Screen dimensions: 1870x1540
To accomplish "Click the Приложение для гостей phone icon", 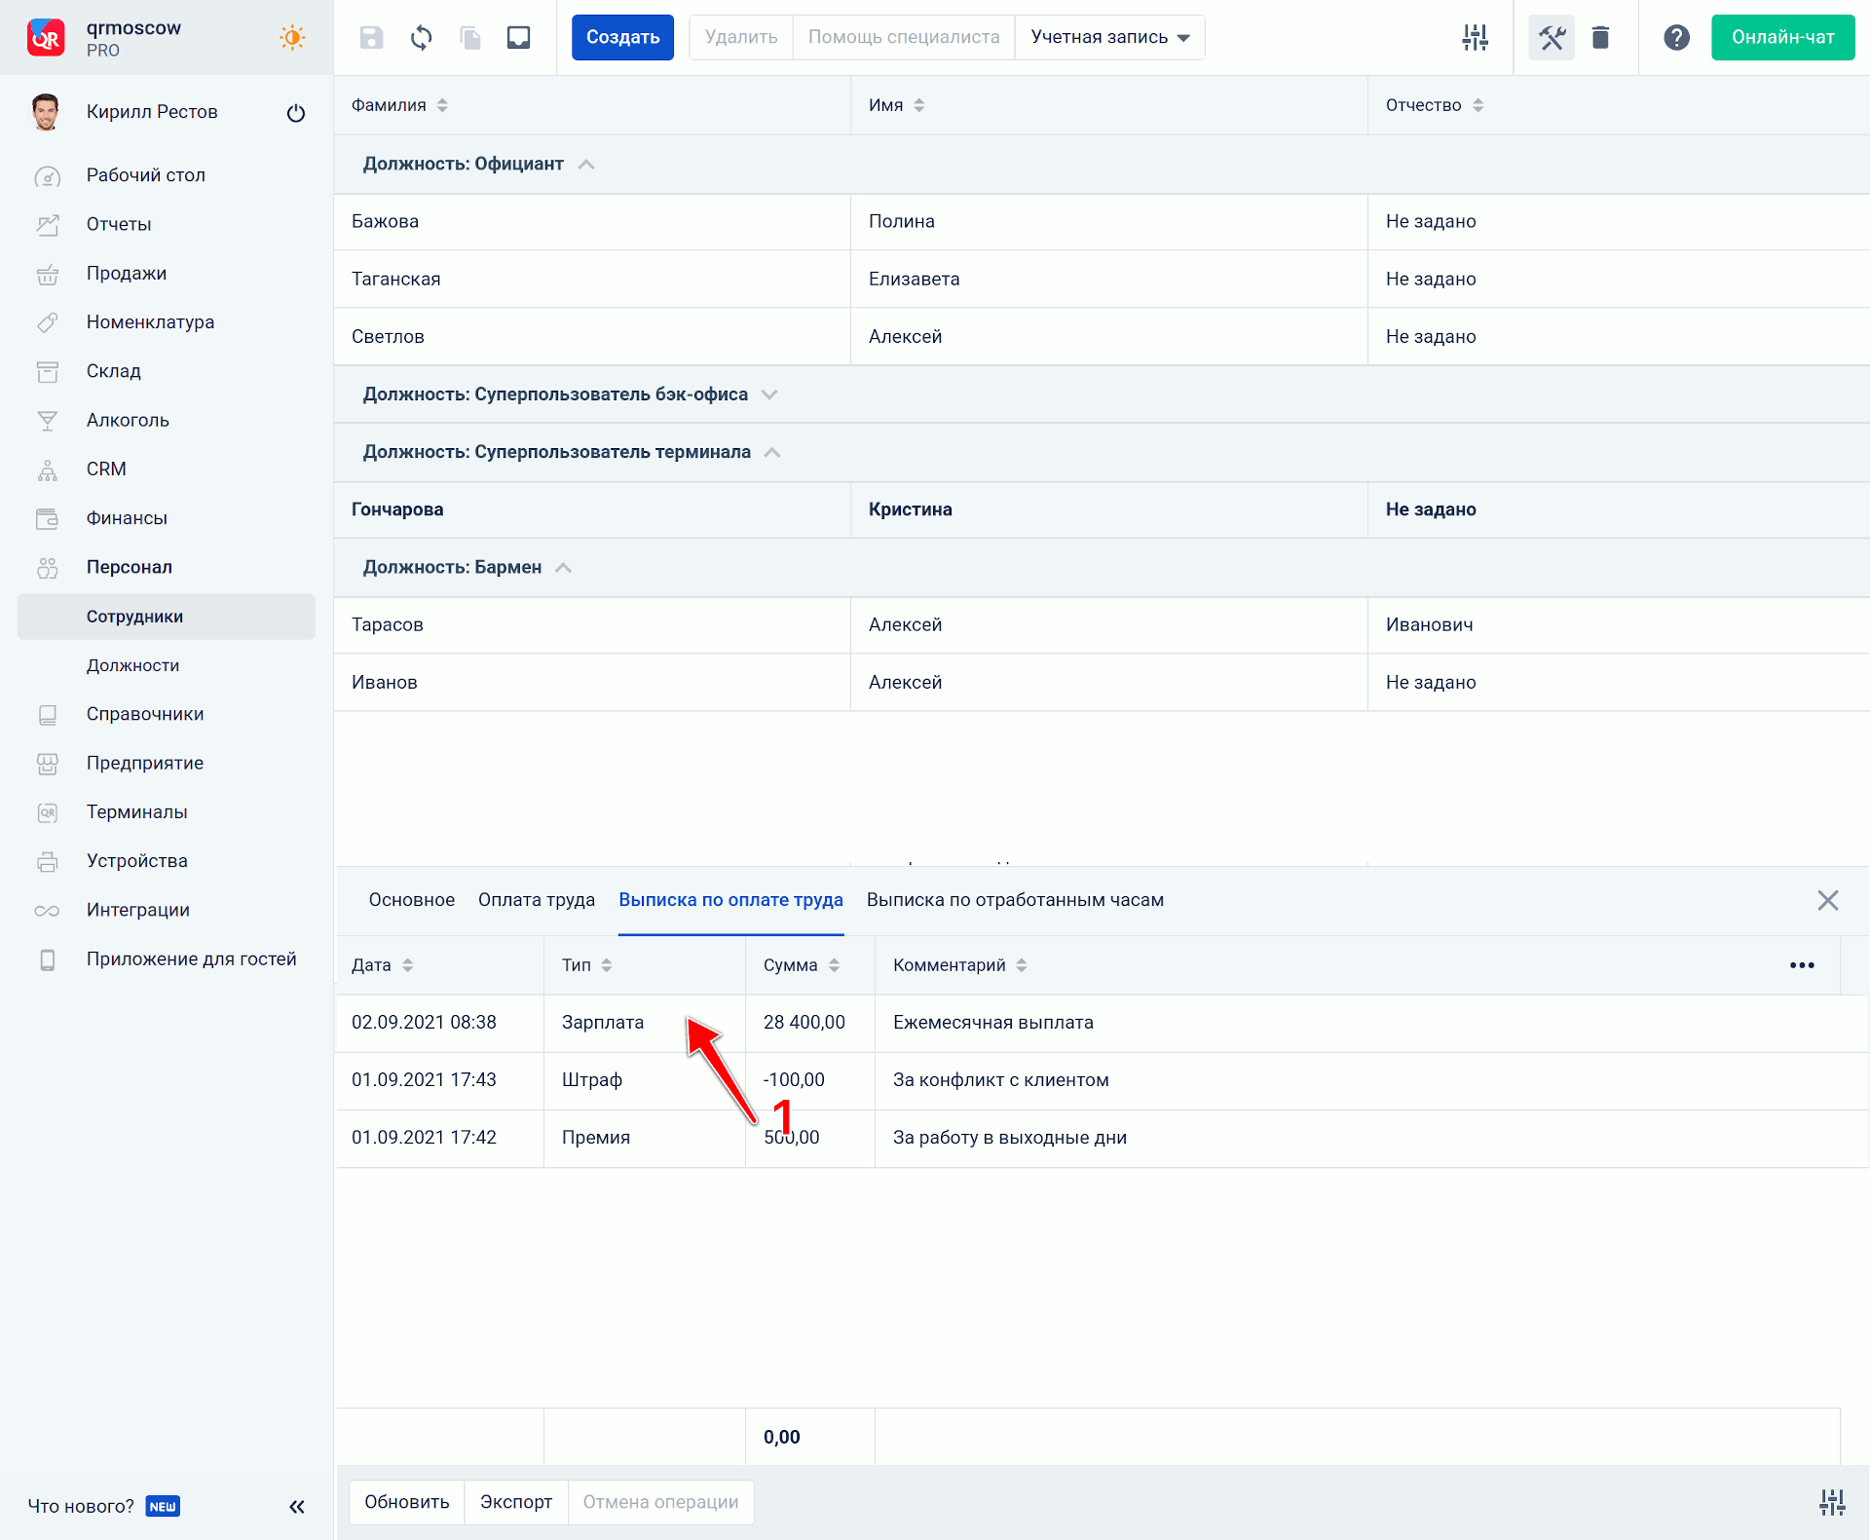I will coord(48,959).
